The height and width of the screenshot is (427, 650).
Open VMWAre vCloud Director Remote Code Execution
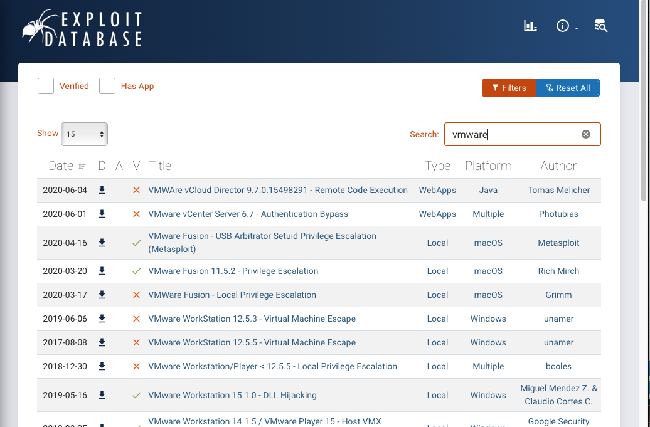(x=278, y=190)
